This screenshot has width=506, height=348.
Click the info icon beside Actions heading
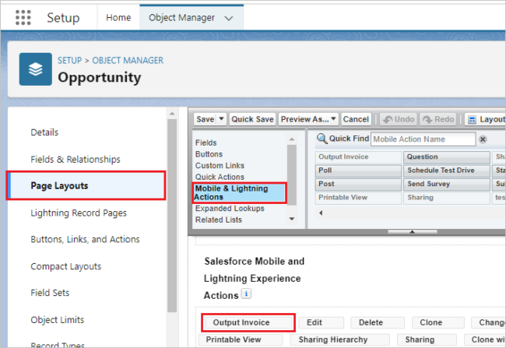pyautogui.click(x=246, y=295)
